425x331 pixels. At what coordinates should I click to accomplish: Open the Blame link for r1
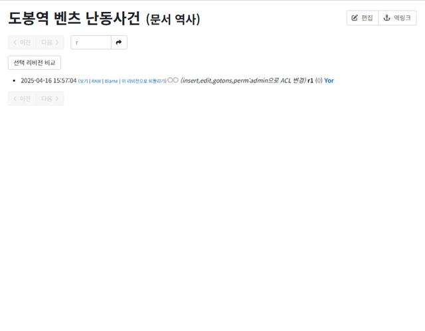point(111,81)
